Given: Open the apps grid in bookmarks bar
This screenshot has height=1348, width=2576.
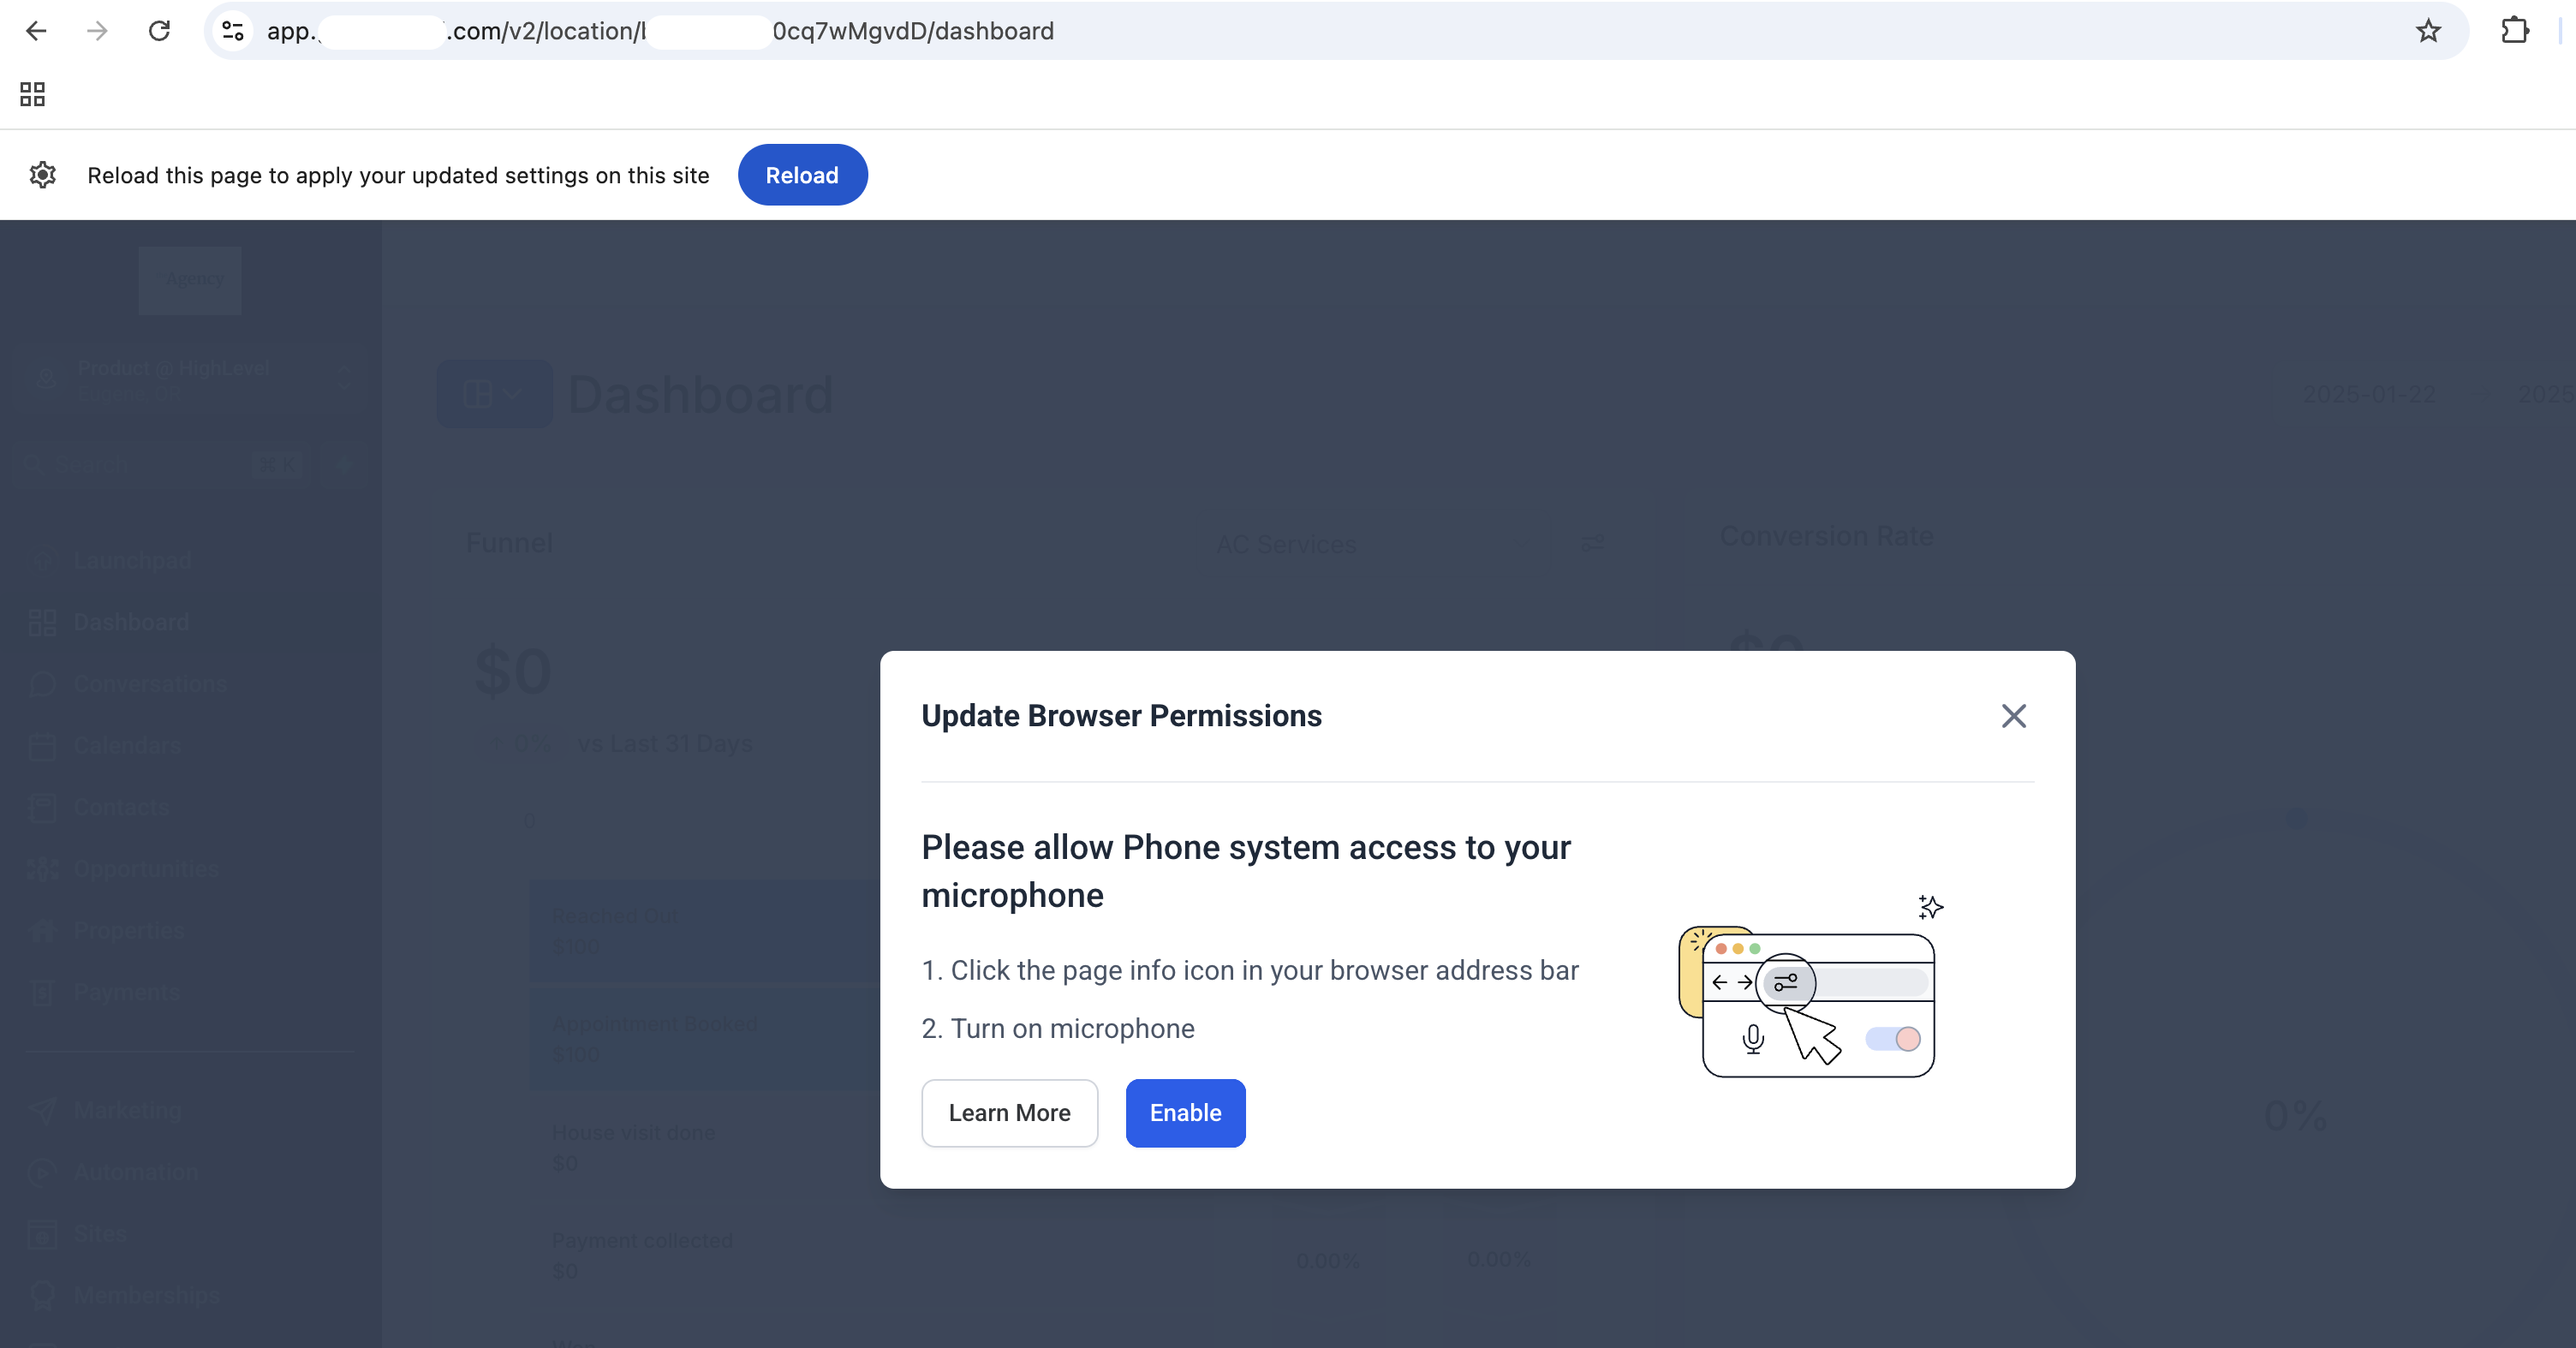Looking at the screenshot, I should point(32,94).
